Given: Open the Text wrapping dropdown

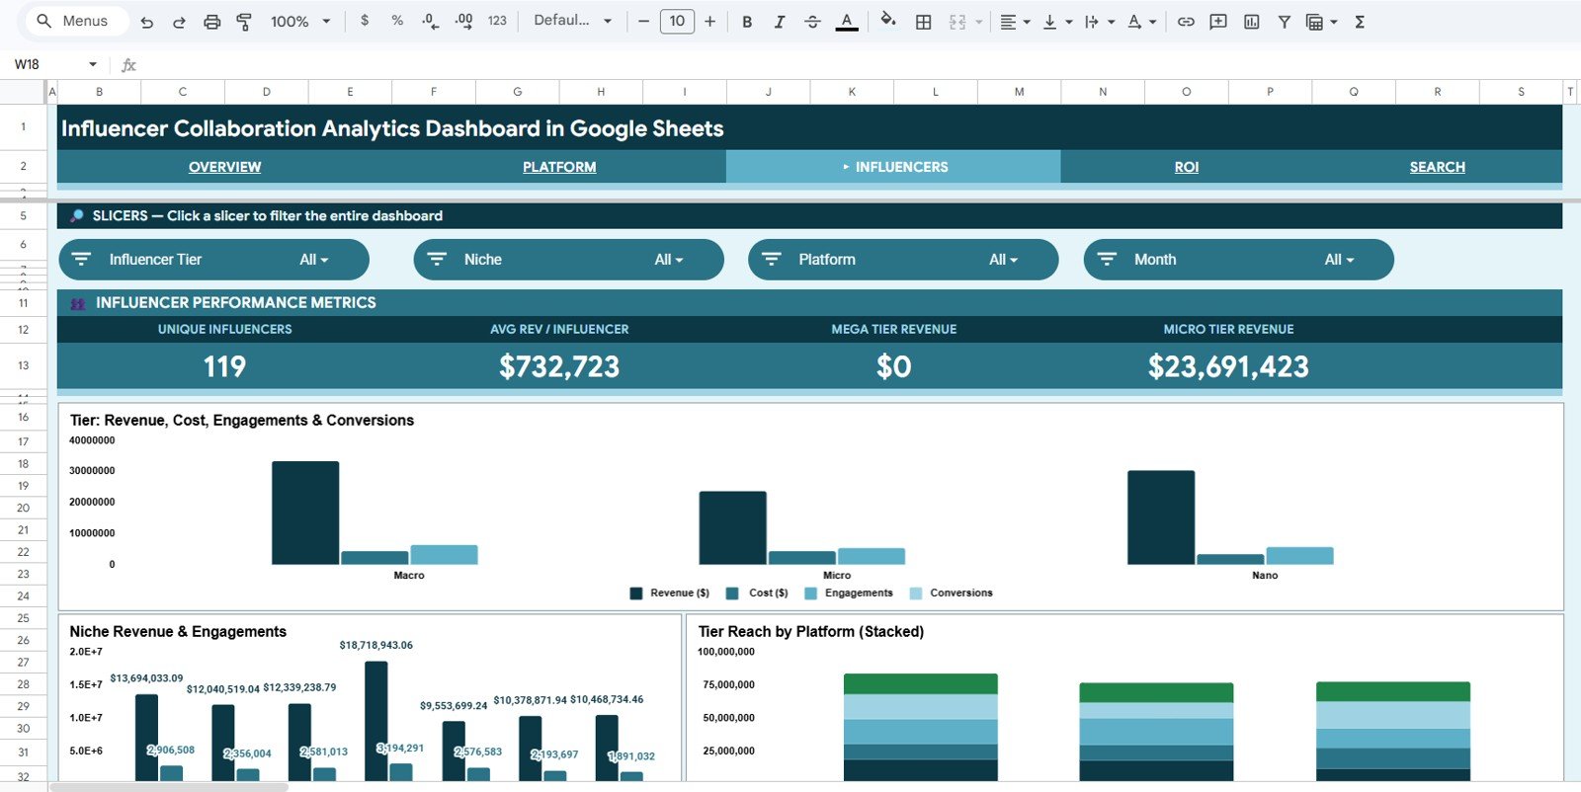Looking at the screenshot, I should coord(1100,22).
